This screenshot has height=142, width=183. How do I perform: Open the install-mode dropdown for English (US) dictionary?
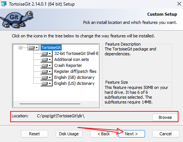tap(47, 83)
